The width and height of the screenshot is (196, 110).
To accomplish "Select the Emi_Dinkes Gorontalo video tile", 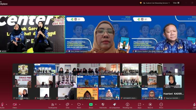I will [98, 34].
